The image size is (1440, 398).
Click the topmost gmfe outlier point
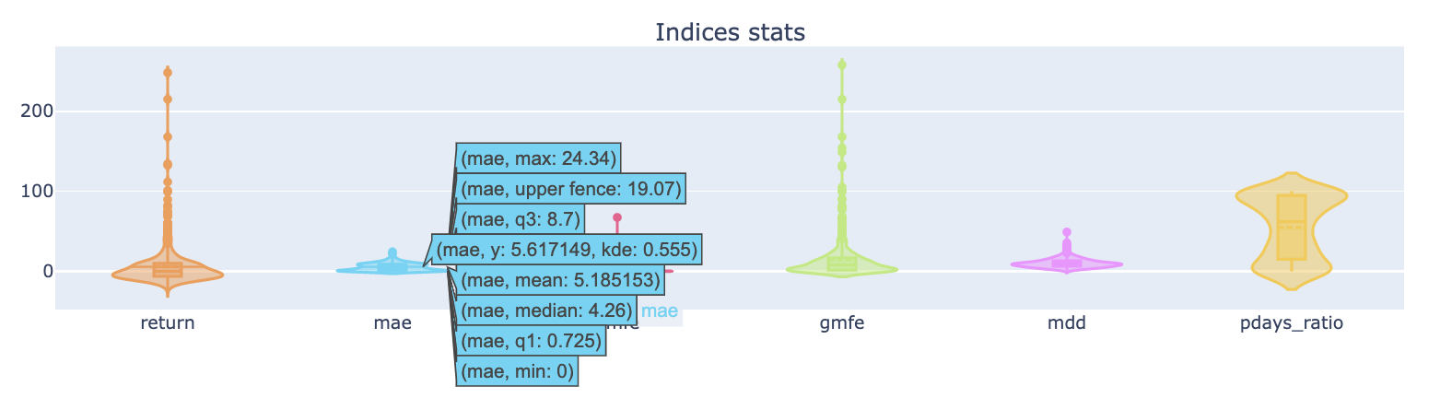pos(841,64)
